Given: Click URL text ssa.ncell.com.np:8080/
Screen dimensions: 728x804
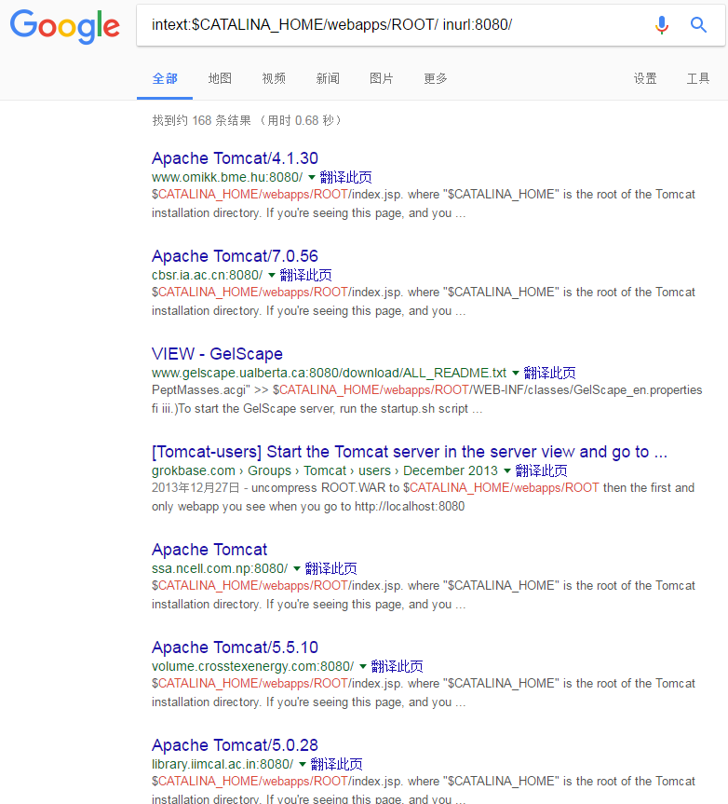Looking at the screenshot, I should pyautogui.click(x=220, y=568).
